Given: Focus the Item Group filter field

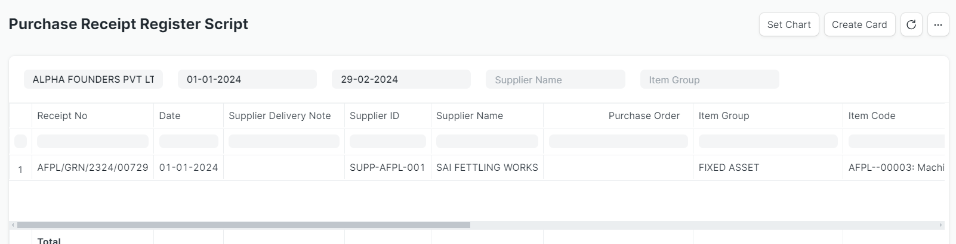Looking at the screenshot, I should 710,79.
